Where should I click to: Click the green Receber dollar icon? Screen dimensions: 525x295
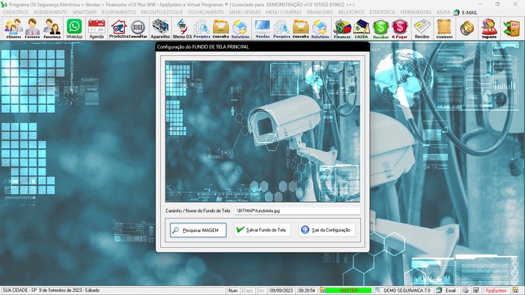pyautogui.click(x=381, y=28)
